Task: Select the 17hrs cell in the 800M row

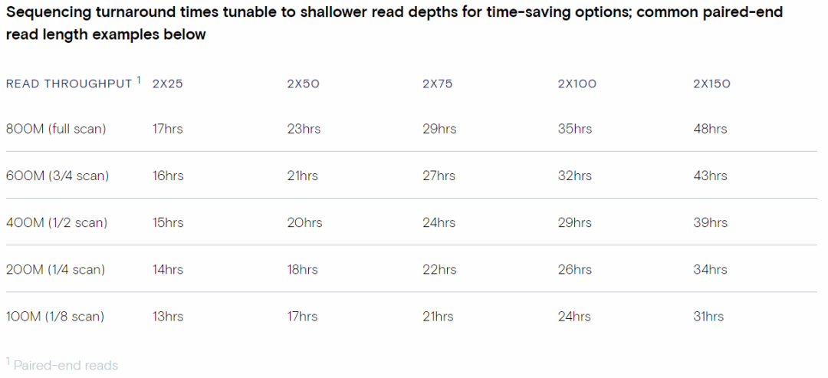Action: tap(168, 129)
